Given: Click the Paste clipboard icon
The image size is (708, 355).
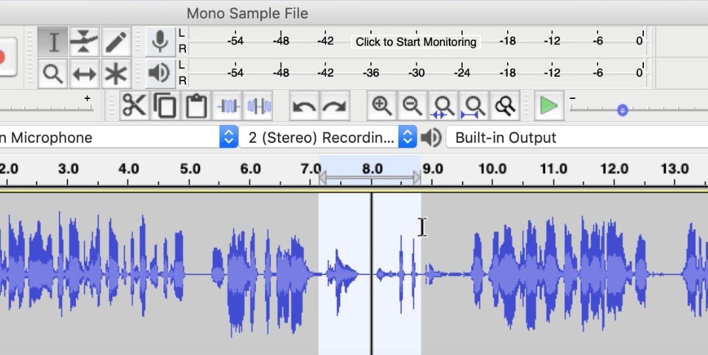Looking at the screenshot, I should click(196, 105).
